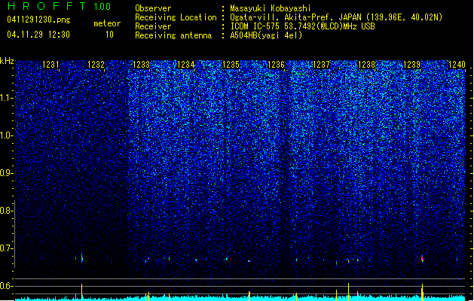Select the file name 0411291230.png
This screenshot has height=301, width=474.
[x=38, y=20]
